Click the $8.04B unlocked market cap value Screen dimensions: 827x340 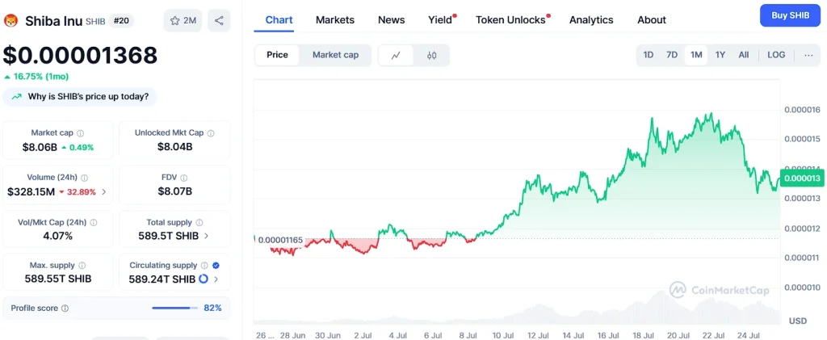174,147
